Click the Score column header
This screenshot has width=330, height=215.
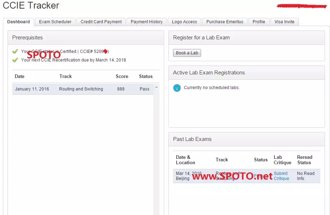pyautogui.click(x=122, y=76)
